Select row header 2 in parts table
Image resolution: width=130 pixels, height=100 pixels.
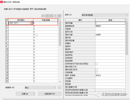point(7,26)
